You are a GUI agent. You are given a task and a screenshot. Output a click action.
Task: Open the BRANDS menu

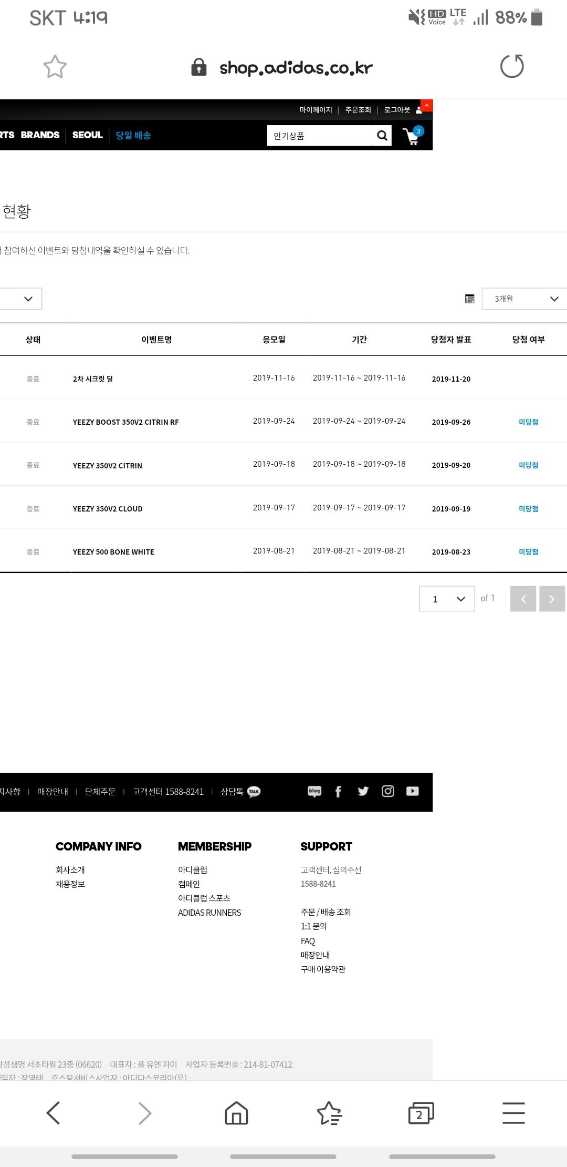pos(40,135)
